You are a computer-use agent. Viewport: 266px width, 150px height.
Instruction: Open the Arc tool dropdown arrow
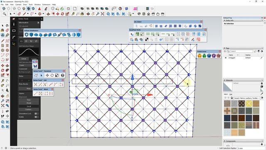(x=35, y=14)
